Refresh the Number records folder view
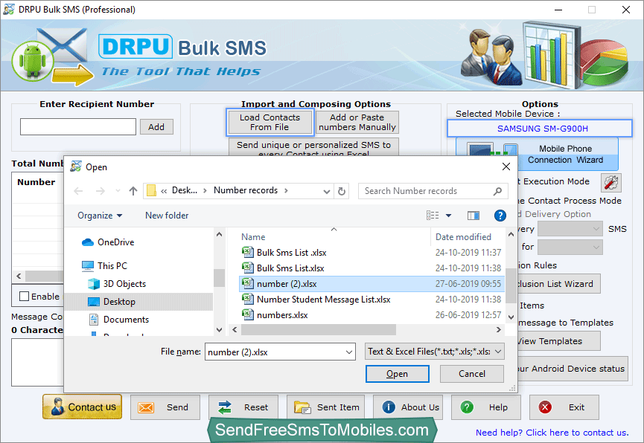The image size is (644, 443). [x=341, y=191]
